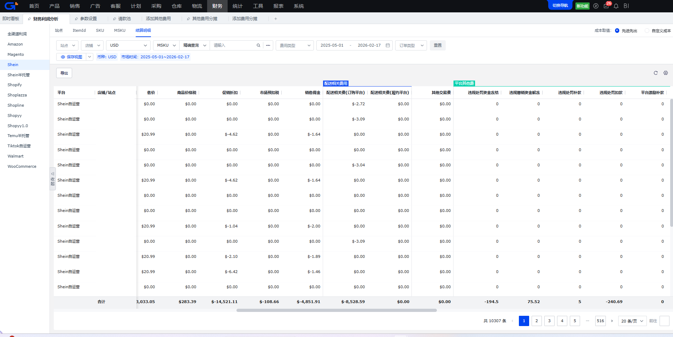Screen dimensions: 673x337
Task: Expand the USD currency dropdown
Action: pyautogui.click(x=128, y=46)
